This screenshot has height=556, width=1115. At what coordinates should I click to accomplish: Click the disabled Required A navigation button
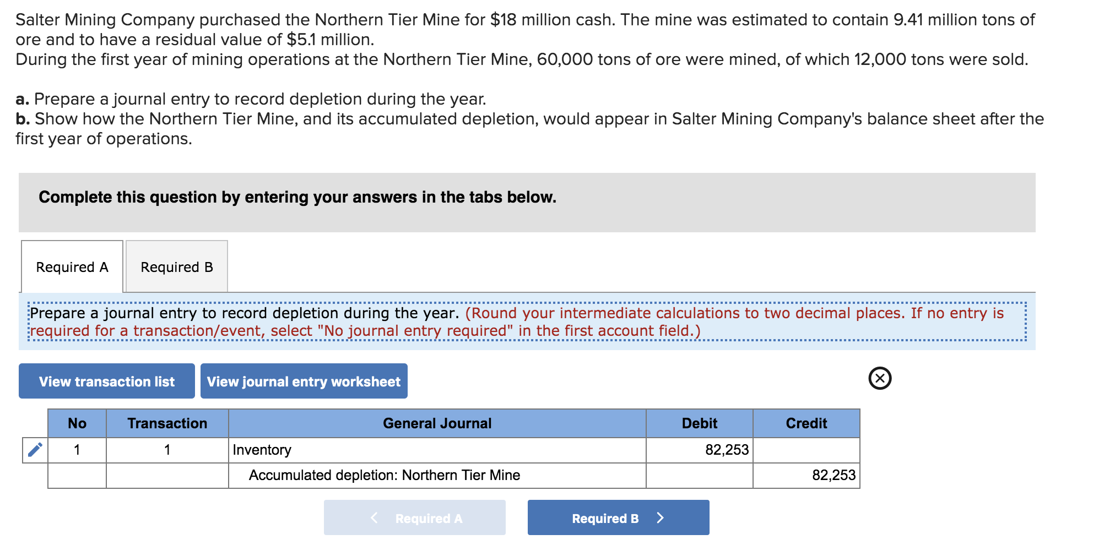(x=415, y=517)
